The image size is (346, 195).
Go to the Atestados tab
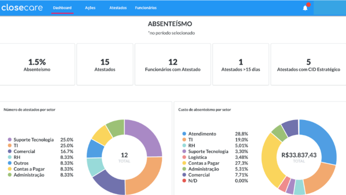pos(118,8)
